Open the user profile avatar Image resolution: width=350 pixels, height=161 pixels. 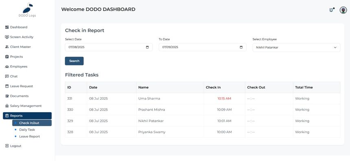point(343,10)
